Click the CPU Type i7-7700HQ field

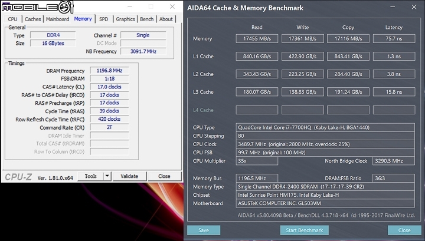325,127
